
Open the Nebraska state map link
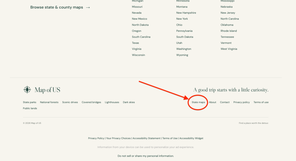227,7
